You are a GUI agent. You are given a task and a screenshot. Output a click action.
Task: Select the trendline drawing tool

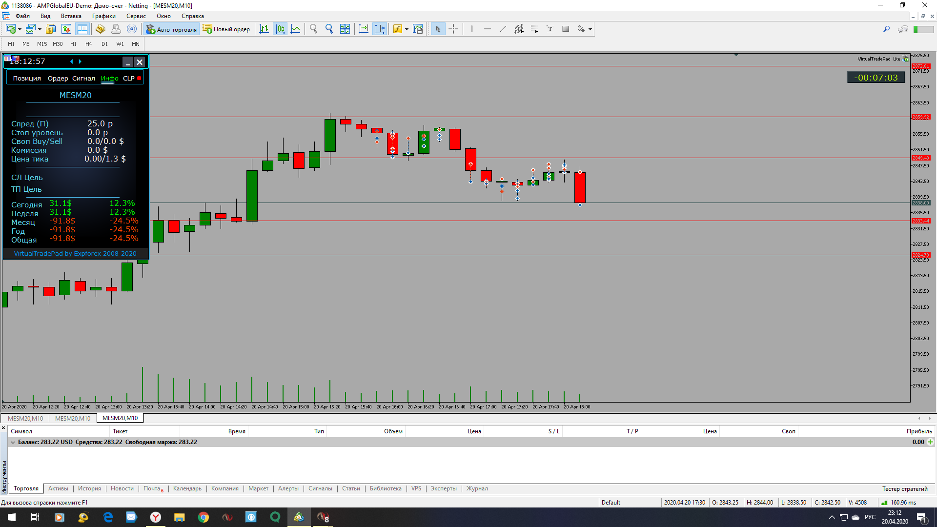(x=503, y=29)
